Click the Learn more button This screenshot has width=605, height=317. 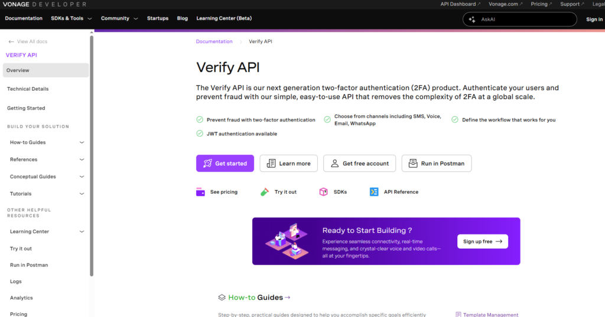point(288,163)
